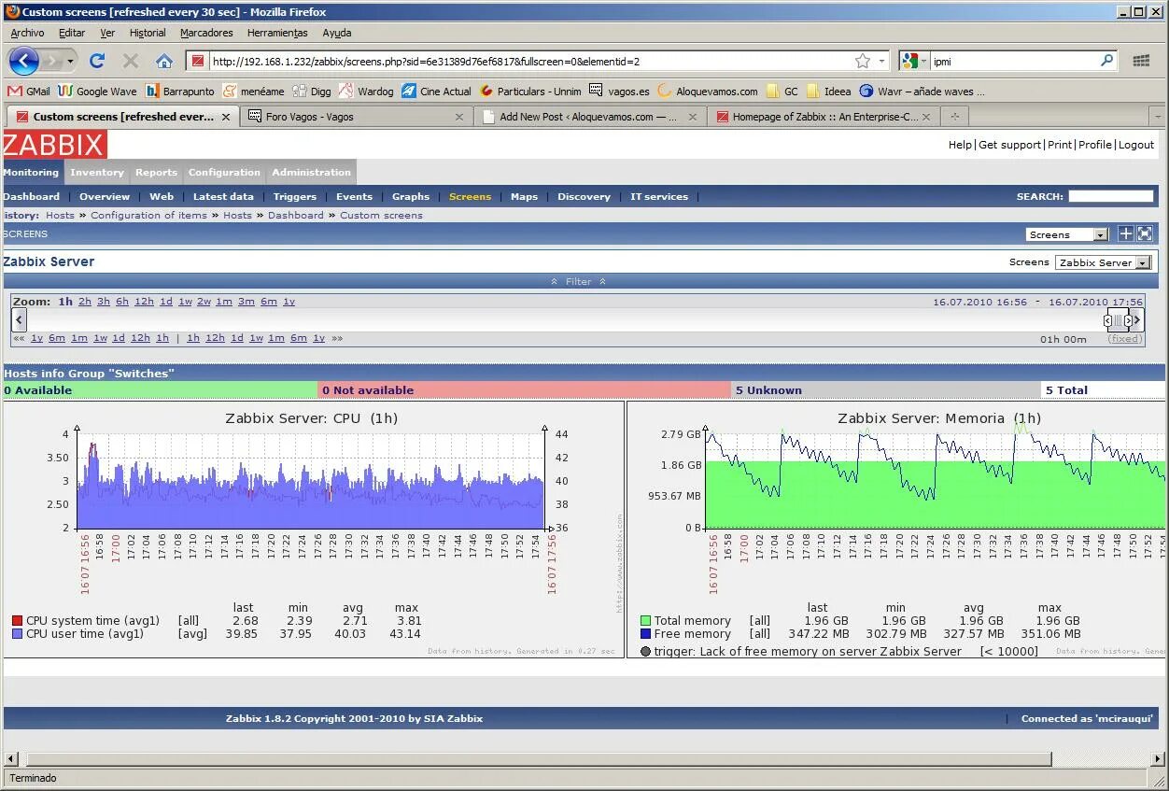Go to the browser Home icon

[x=164, y=61]
